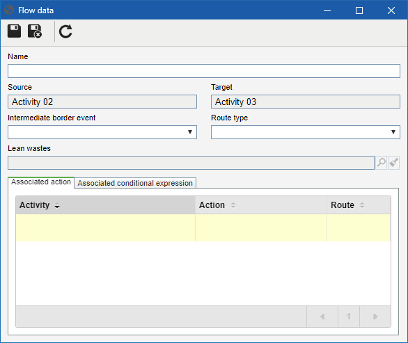Switch to Associated conditional expression tab

[x=135, y=183]
